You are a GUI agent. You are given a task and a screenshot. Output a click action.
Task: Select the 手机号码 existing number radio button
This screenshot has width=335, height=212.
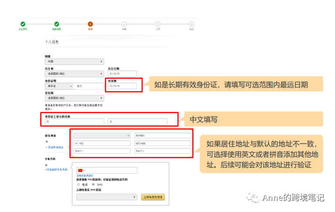click(46, 165)
